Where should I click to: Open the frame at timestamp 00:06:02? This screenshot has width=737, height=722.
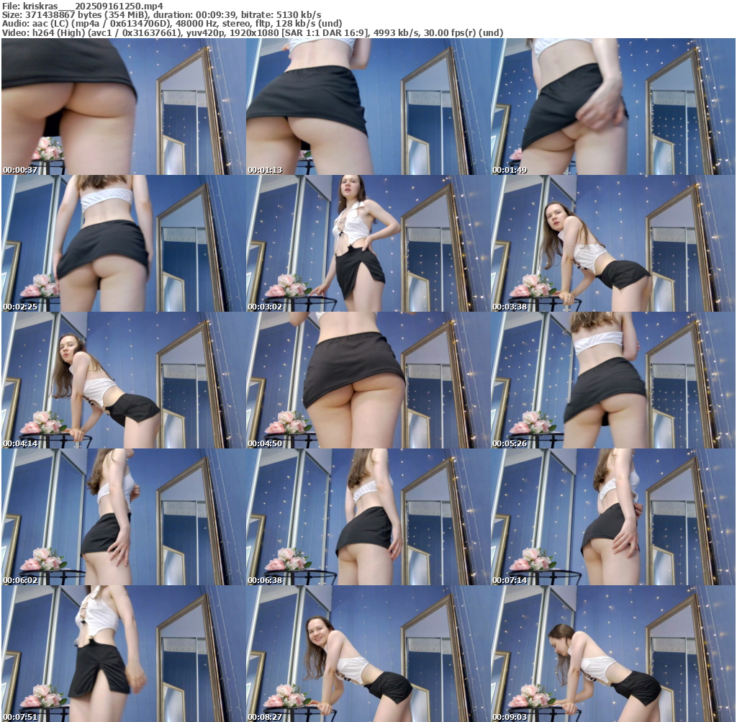click(124, 517)
